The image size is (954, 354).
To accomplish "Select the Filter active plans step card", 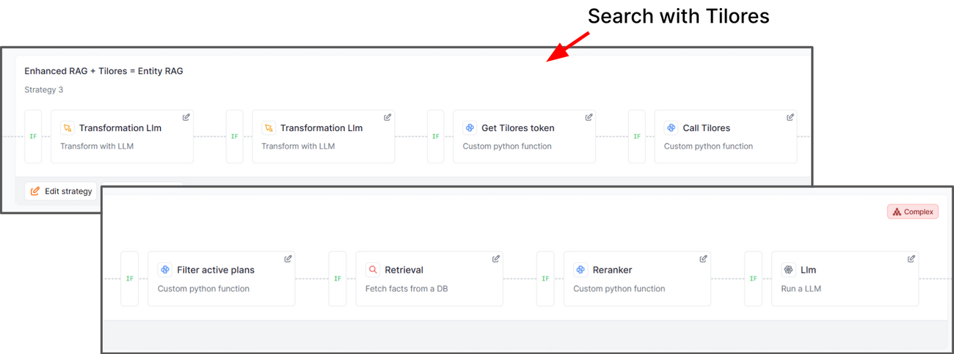I will coord(222,279).
